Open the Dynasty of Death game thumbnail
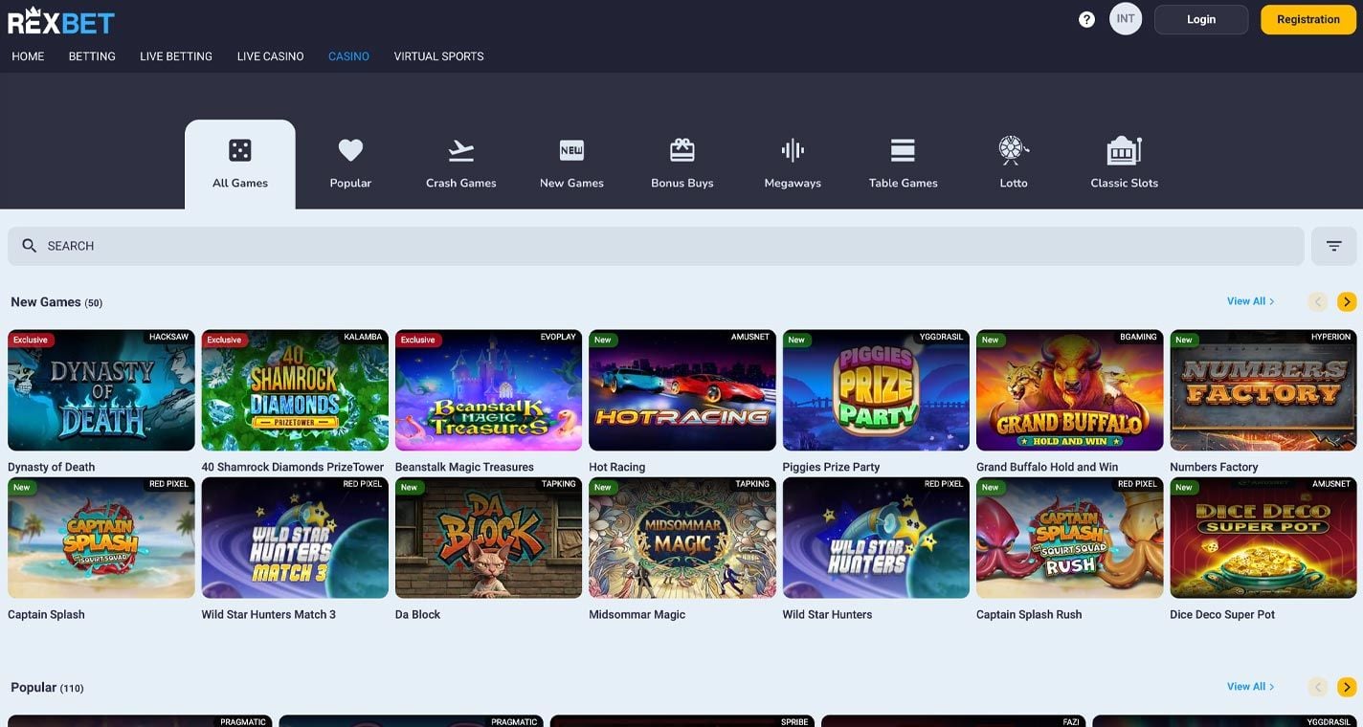Viewport: 1363px width, 727px height. [101, 390]
